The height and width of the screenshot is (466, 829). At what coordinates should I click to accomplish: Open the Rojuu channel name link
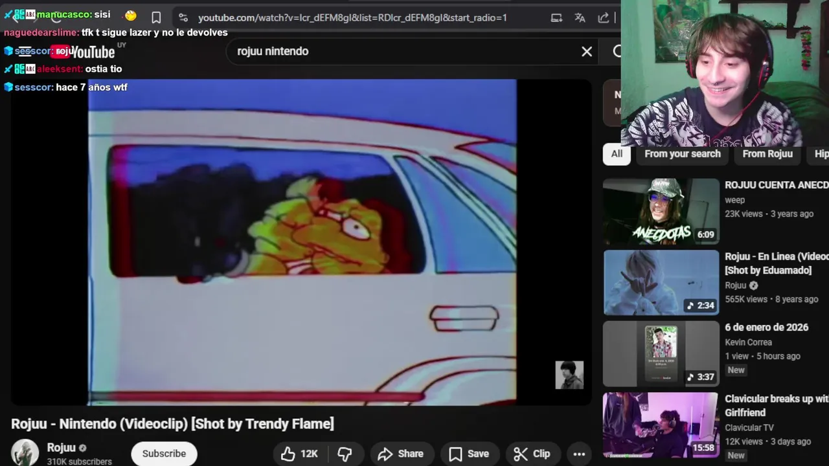click(62, 447)
